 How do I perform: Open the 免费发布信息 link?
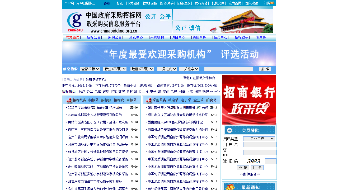click(73, 80)
